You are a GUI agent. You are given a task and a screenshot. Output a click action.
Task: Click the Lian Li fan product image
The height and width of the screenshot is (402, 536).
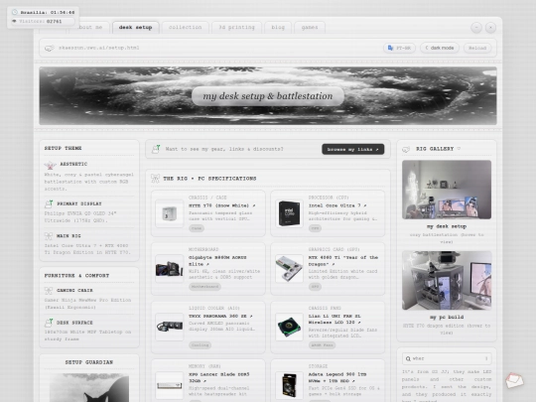[x=289, y=327]
